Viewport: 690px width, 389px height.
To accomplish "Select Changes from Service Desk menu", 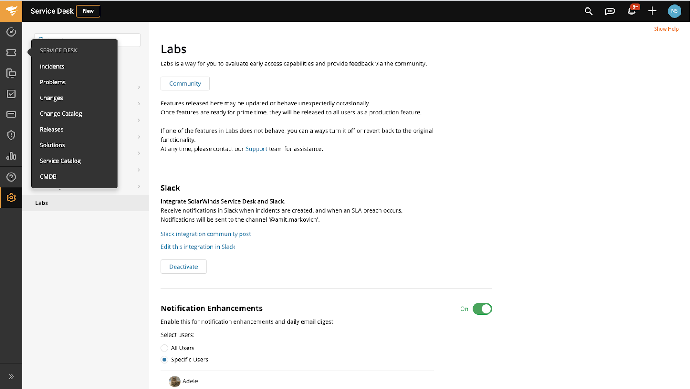I will click(x=51, y=98).
